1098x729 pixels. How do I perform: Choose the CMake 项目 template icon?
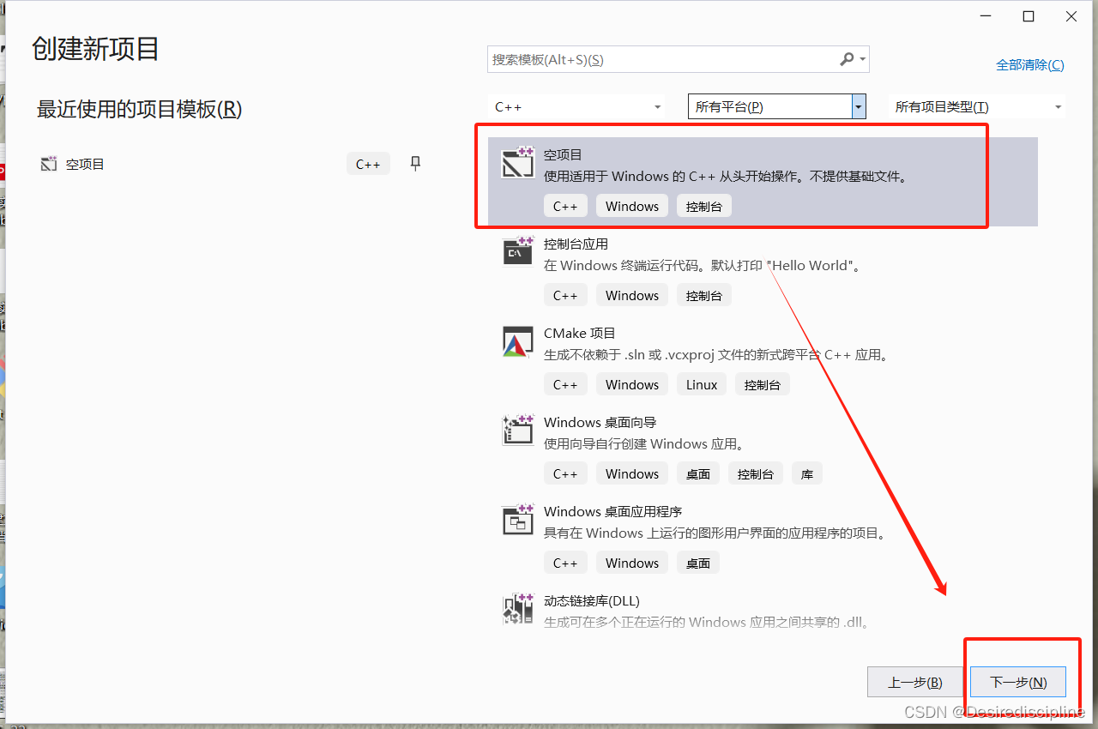click(x=517, y=340)
